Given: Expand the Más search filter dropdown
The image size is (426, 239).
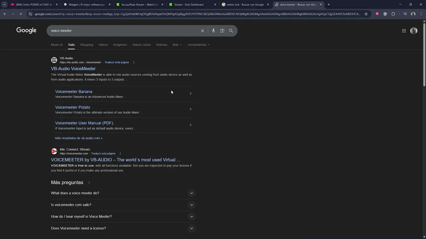Looking at the screenshot, I should tap(177, 44).
